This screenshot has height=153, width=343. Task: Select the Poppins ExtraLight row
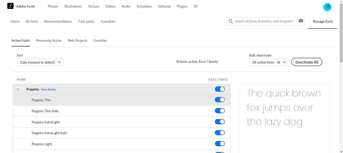[x=121, y=122]
